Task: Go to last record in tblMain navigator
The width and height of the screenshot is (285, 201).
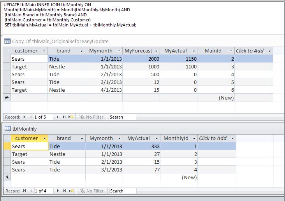Action: click(64, 117)
